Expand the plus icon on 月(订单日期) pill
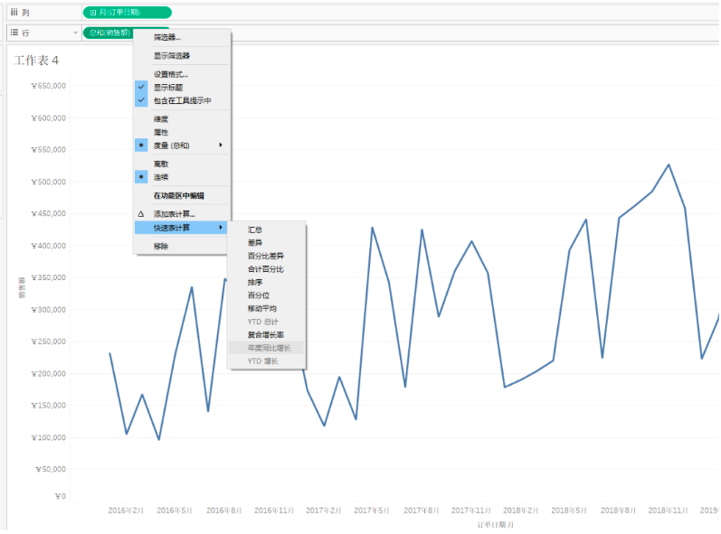 pos(93,13)
